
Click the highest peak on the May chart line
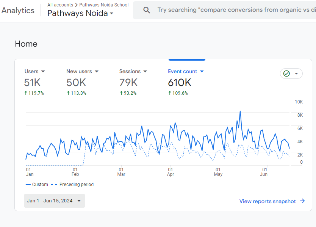pos(240,111)
